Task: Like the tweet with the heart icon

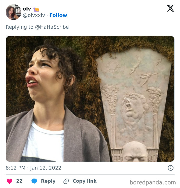Action: coord(10,181)
